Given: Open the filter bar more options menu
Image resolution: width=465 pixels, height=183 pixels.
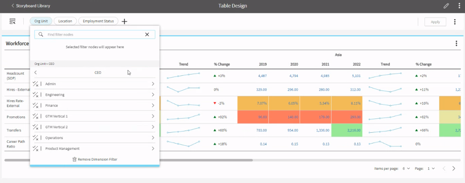Looking at the screenshot, I should coord(455,22).
